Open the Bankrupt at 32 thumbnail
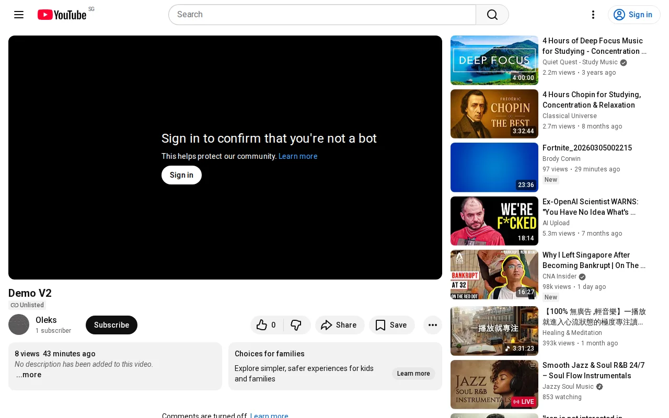Viewport: 669px width, 418px height. point(494,274)
